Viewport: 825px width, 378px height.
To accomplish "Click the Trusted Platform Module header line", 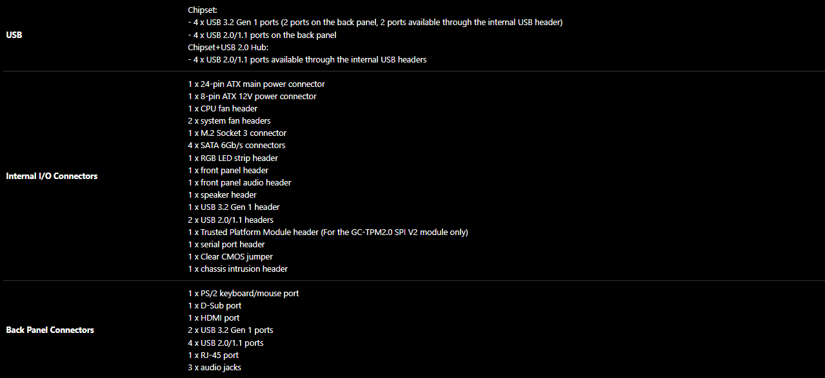I will pos(328,232).
